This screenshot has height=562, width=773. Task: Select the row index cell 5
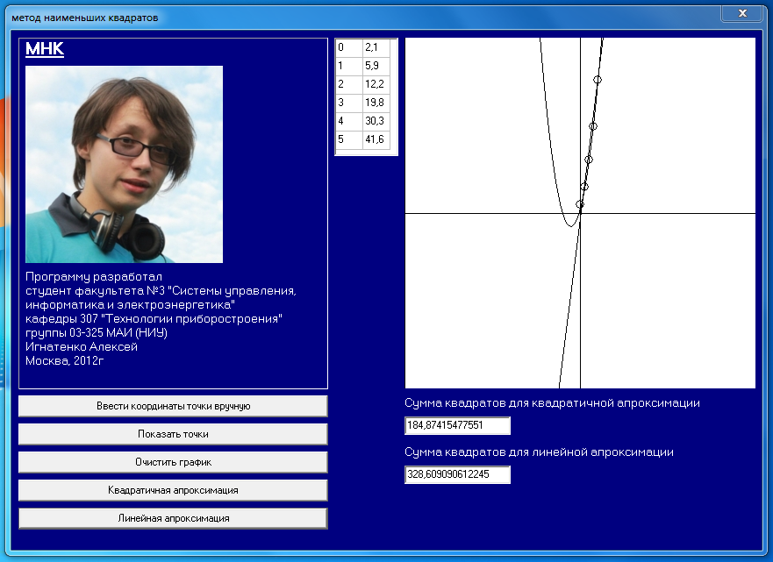[x=349, y=139]
